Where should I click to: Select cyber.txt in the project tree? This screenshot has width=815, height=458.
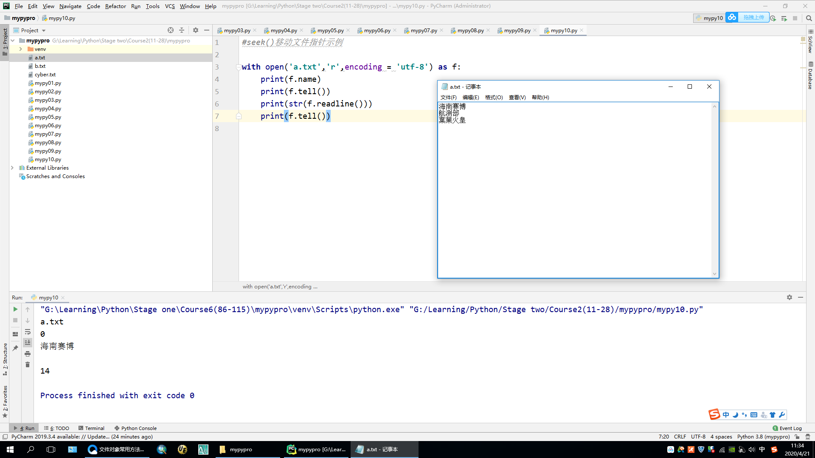(45, 75)
